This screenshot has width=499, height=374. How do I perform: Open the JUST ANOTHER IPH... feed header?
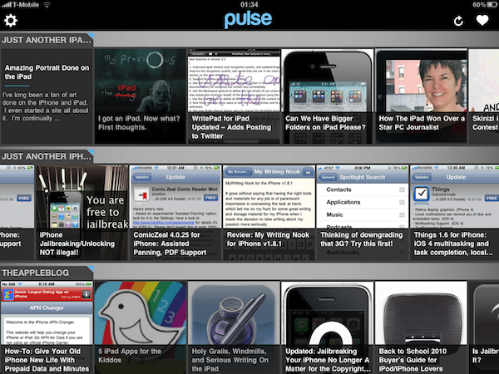click(47, 156)
